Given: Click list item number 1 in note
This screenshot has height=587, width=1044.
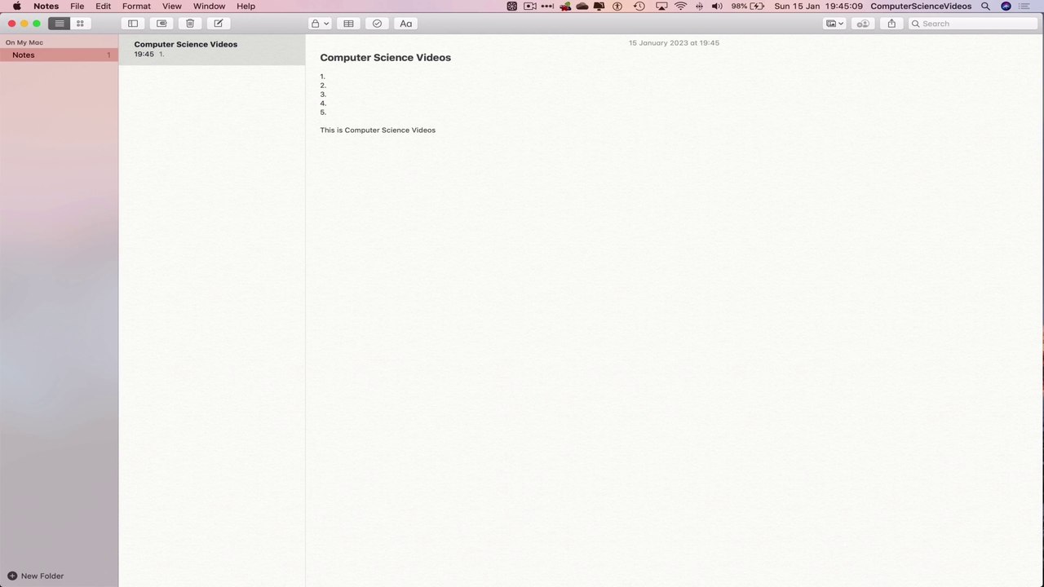Looking at the screenshot, I should tap(323, 77).
